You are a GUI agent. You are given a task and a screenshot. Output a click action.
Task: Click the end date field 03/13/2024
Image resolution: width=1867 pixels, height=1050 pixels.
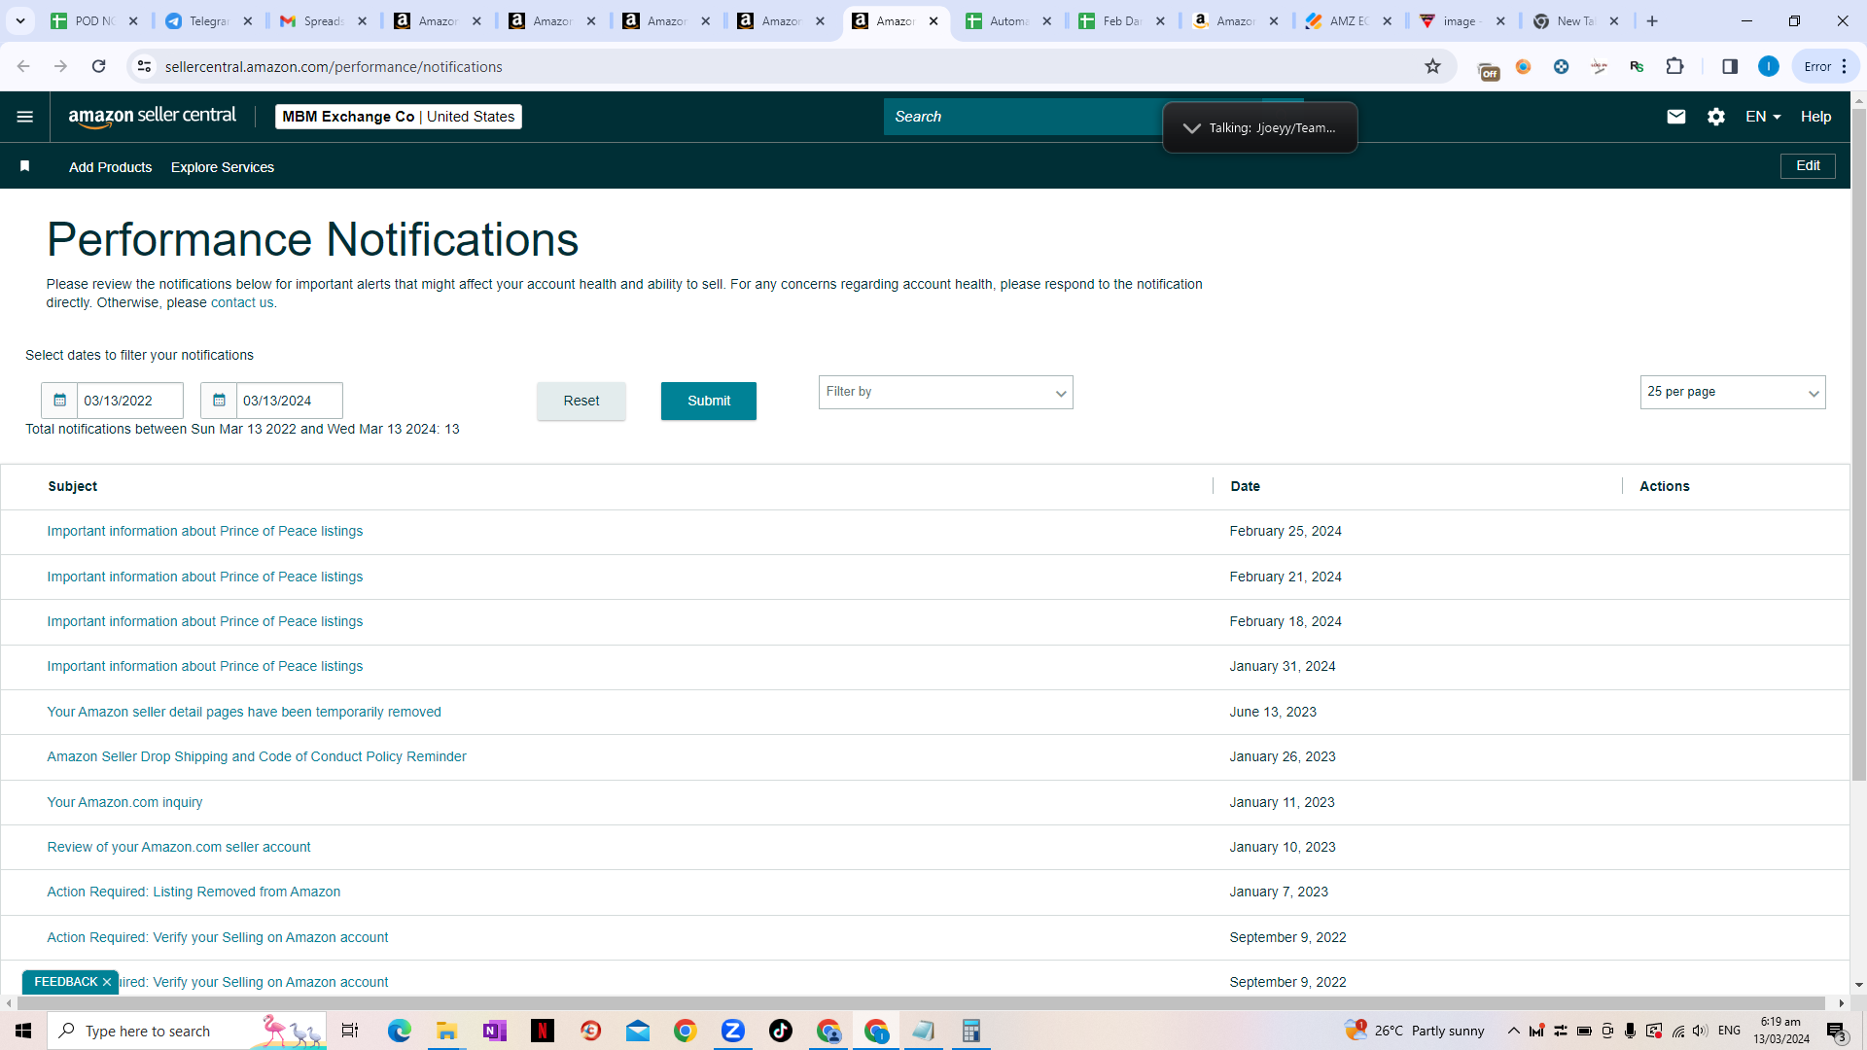pos(290,401)
